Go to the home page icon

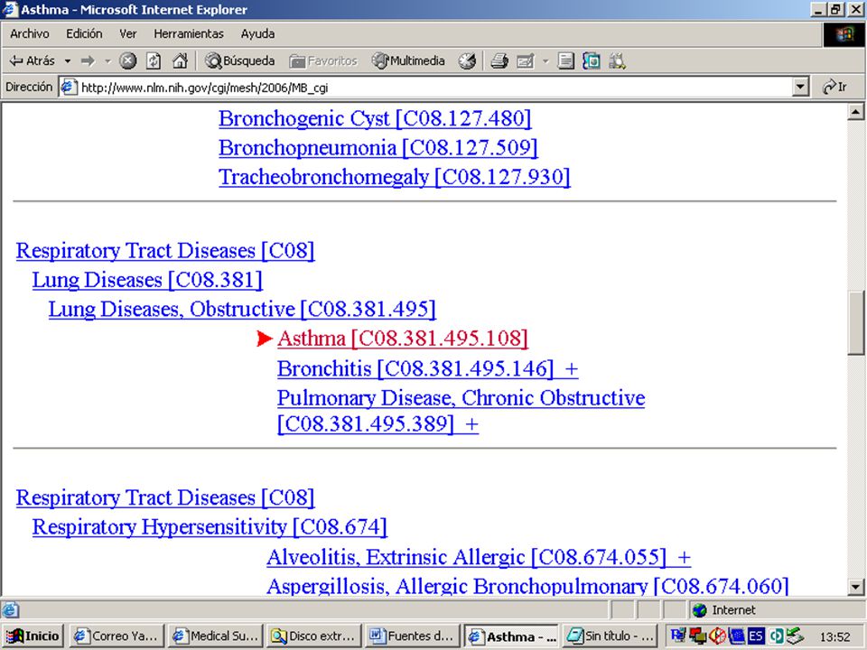click(180, 60)
